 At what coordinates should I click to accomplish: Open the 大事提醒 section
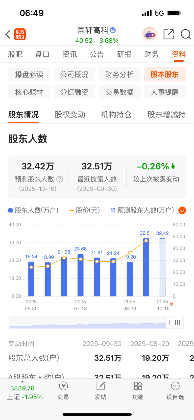(165, 92)
